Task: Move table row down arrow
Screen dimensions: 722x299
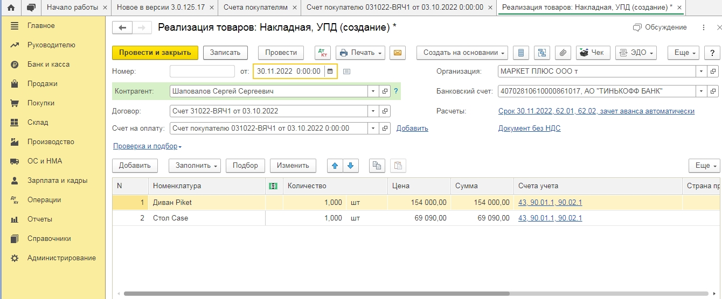Action: pyautogui.click(x=350, y=166)
